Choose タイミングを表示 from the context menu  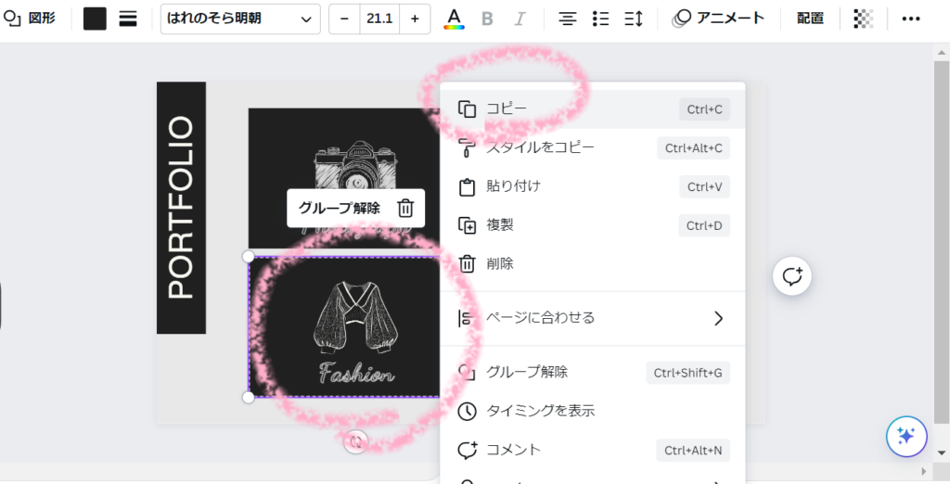pyautogui.click(x=593, y=411)
